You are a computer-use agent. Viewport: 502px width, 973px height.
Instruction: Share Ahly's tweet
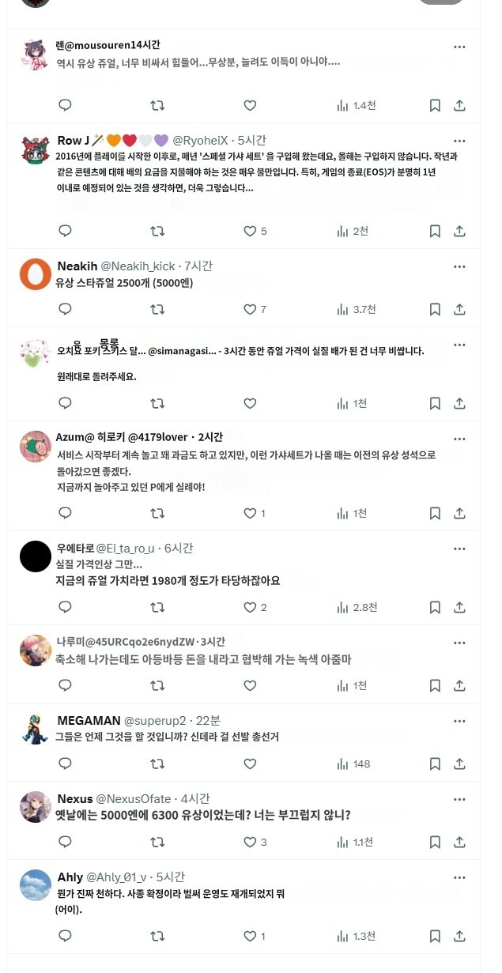pos(461,936)
